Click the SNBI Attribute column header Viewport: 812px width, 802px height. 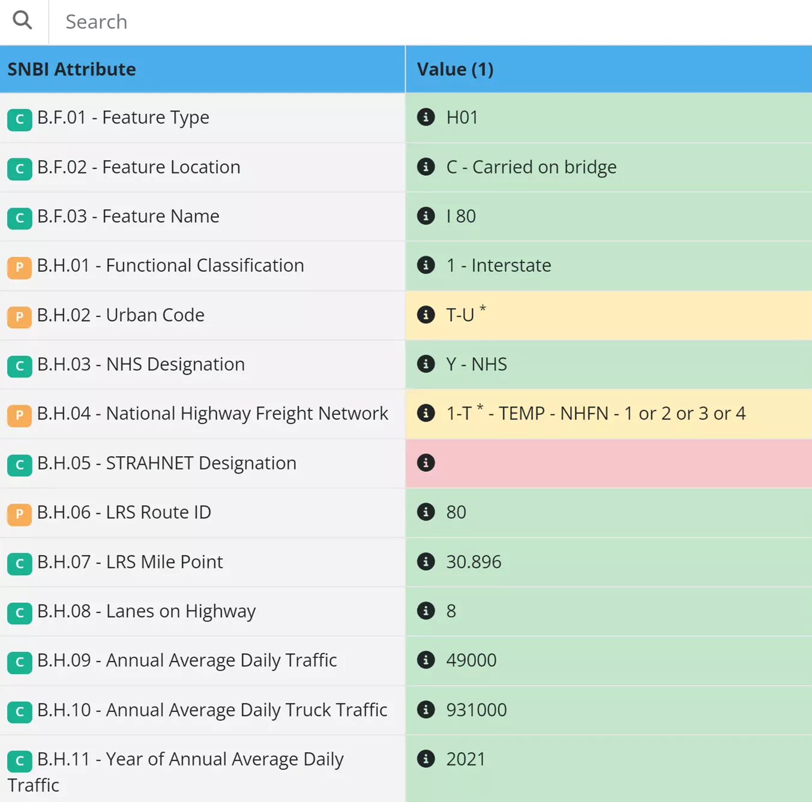click(x=72, y=69)
